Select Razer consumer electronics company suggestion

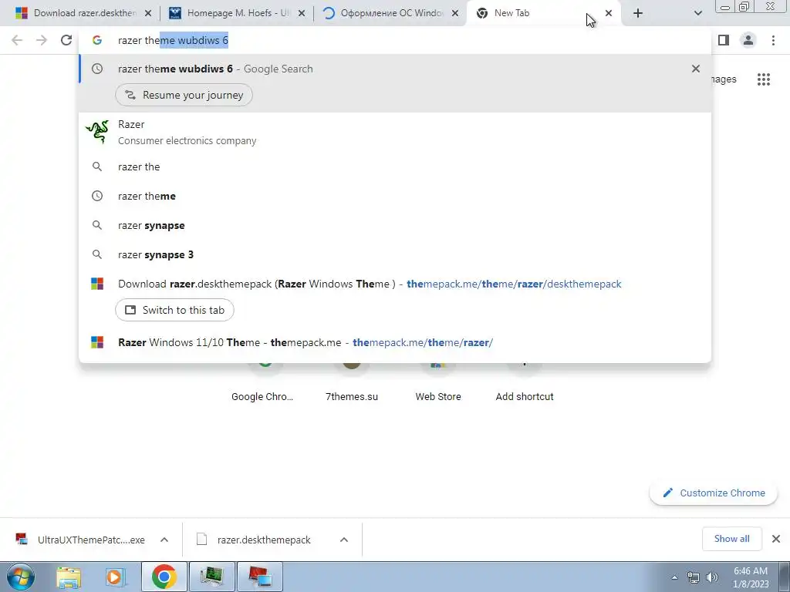click(395, 133)
